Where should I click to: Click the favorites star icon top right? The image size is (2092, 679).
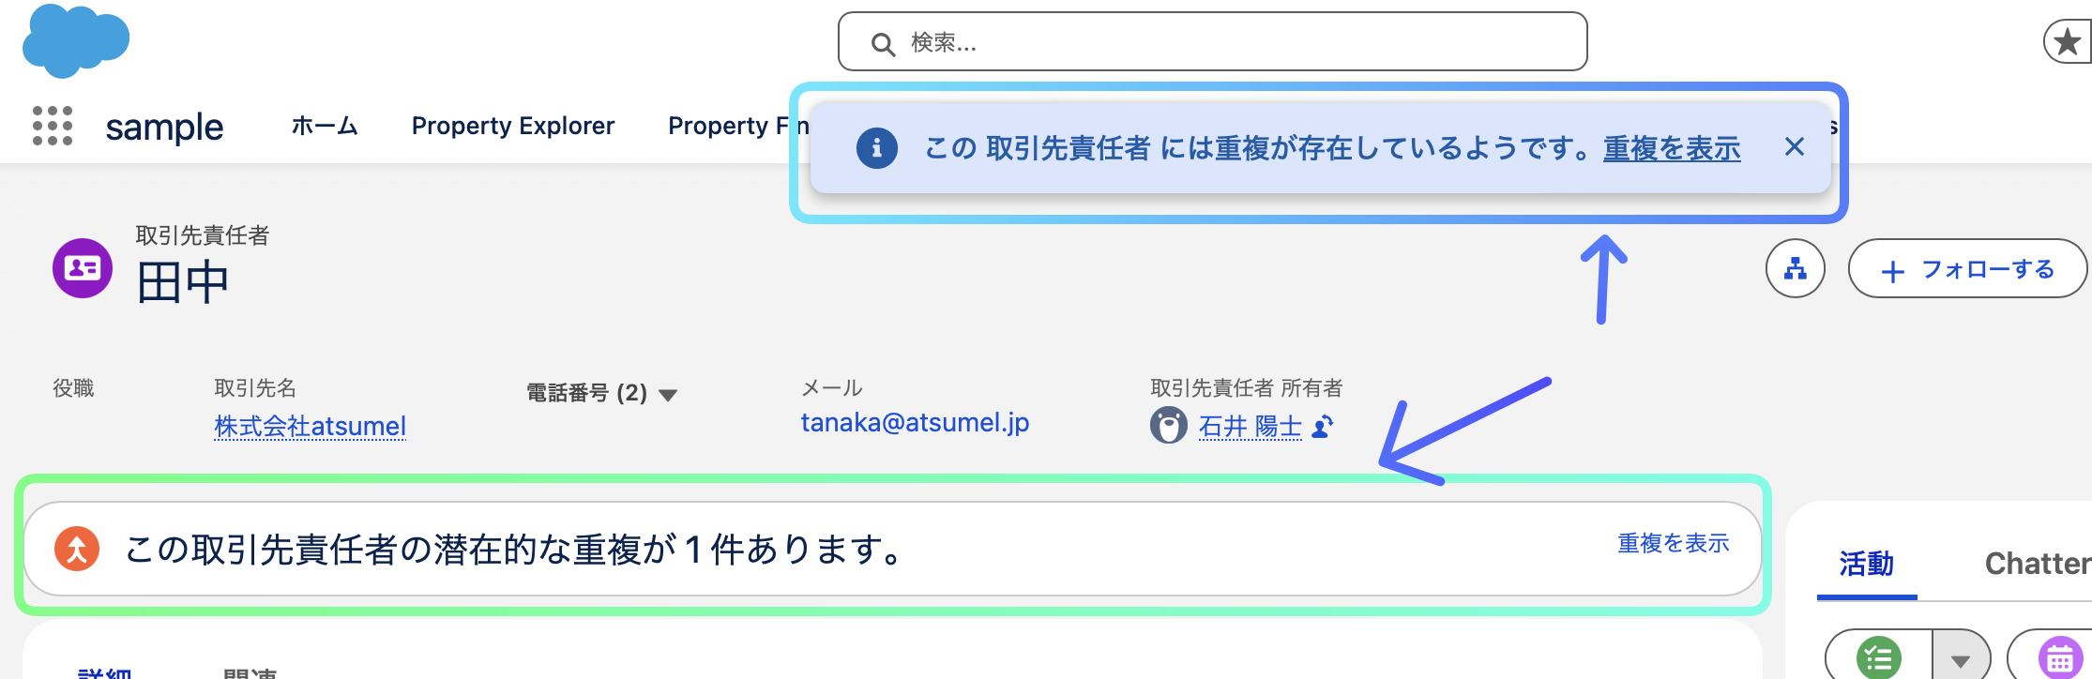point(2068,41)
